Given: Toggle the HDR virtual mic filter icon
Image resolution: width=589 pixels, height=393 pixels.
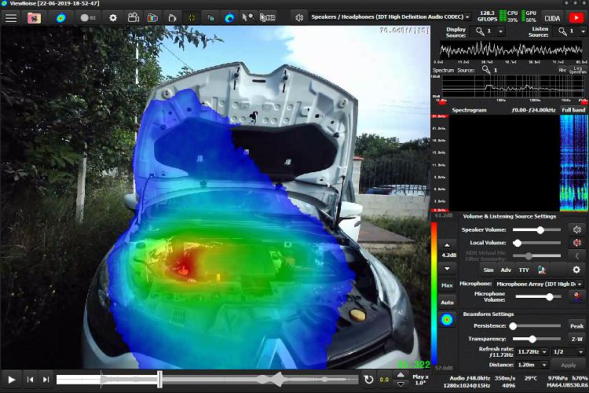Looking at the screenshot, I should pos(577,255).
